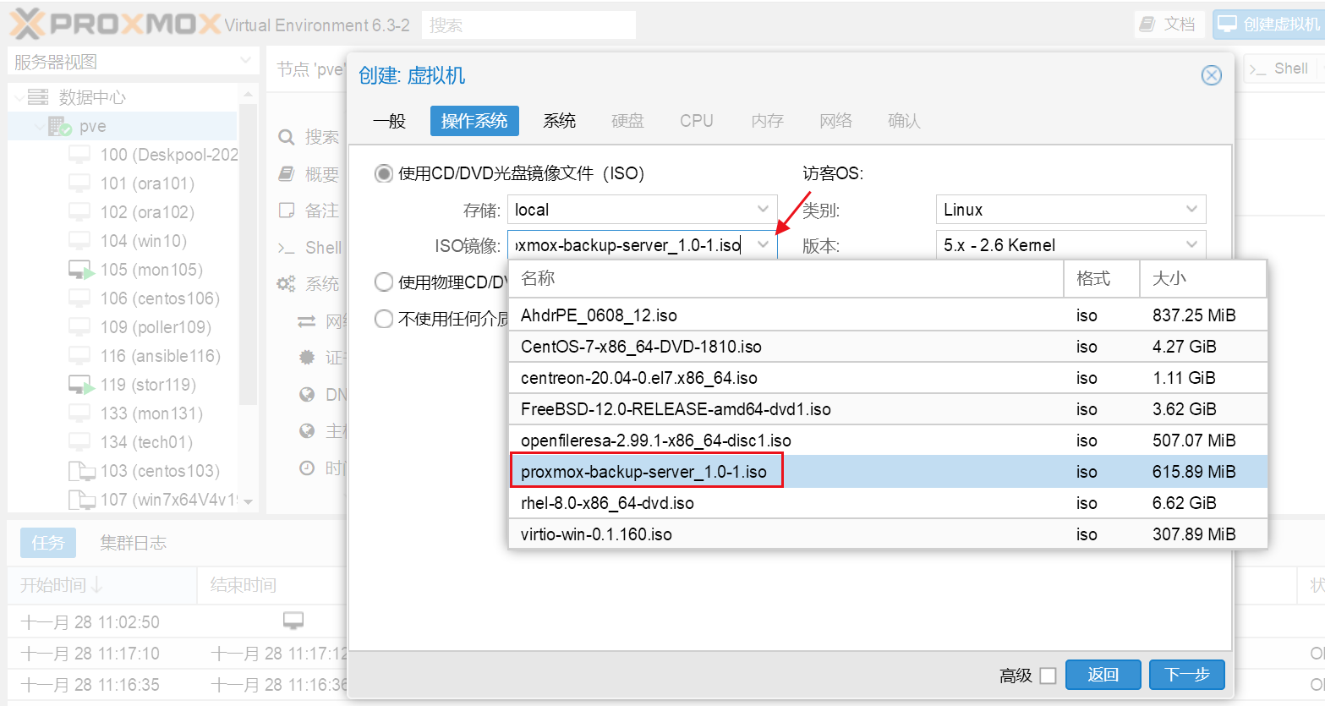Select VM 109 (poller109) icon
Image resolution: width=1325 pixels, height=706 pixels.
[79, 327]
